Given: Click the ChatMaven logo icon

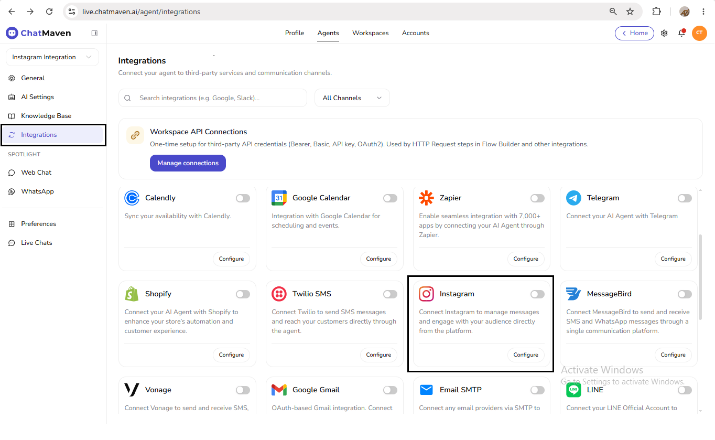Looking at the screenshot, I should (x=12, y=33).
